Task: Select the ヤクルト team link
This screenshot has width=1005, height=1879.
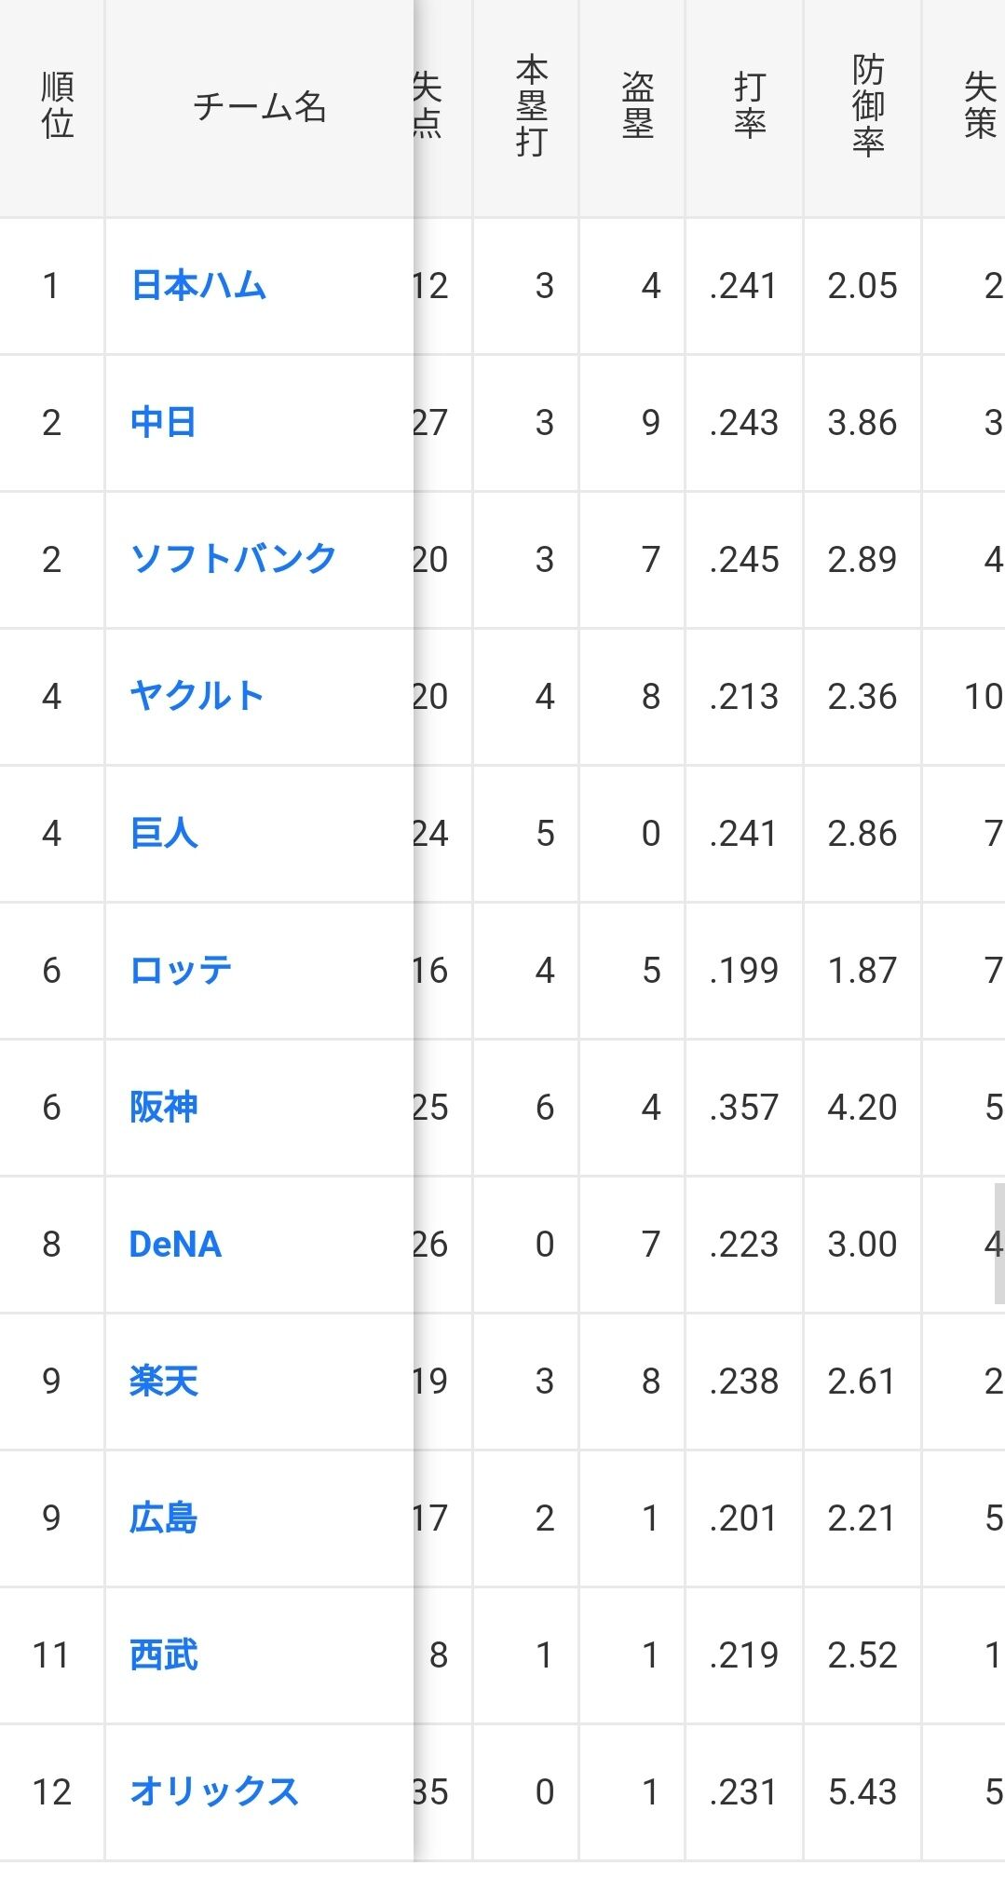Action: 197,696
